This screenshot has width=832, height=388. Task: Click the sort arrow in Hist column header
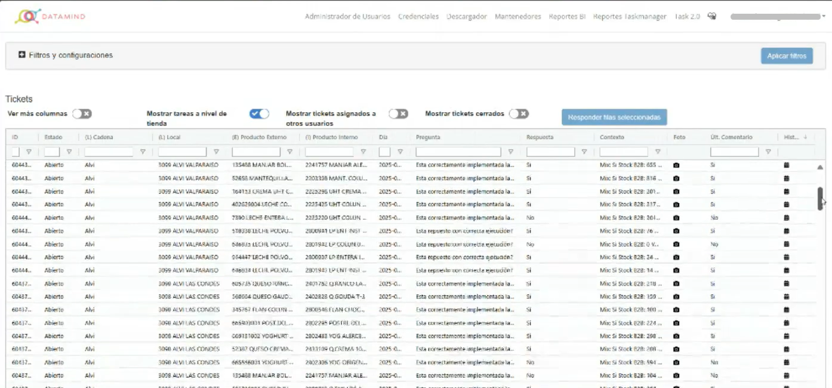tap(805, 137)
